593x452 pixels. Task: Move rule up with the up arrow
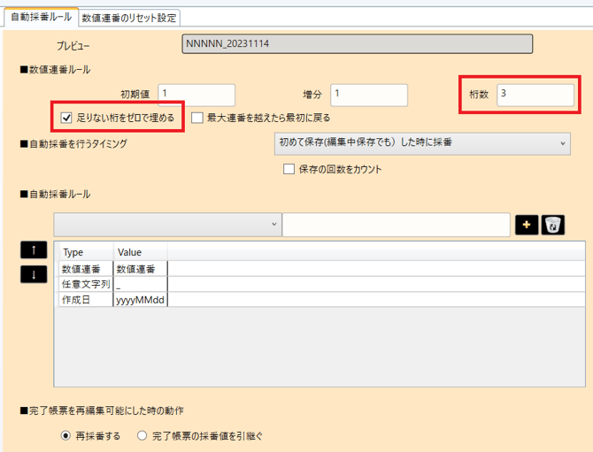33,250
